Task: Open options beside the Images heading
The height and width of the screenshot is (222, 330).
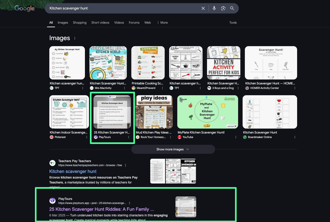Action: pyautogui.click(x=75, y=38)
